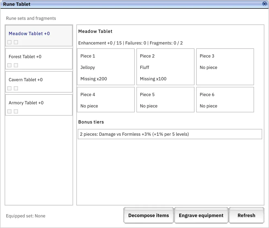
Task: Select Meadow Tablet +0 in list
Action: pos(39,36)
